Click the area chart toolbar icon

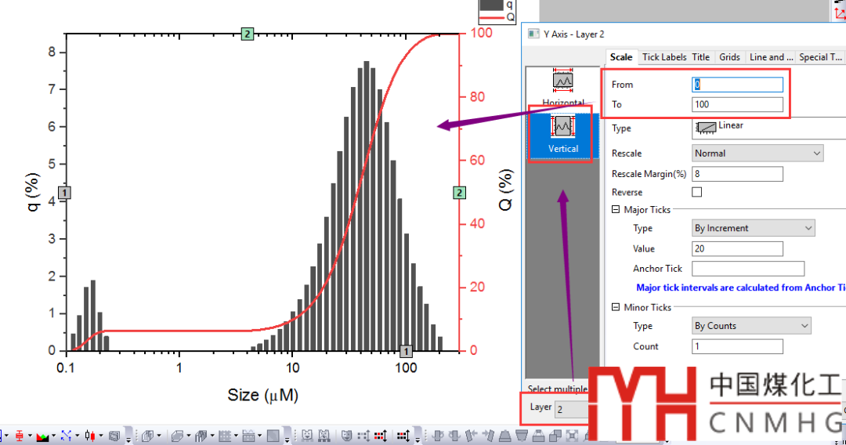point(42,436)
